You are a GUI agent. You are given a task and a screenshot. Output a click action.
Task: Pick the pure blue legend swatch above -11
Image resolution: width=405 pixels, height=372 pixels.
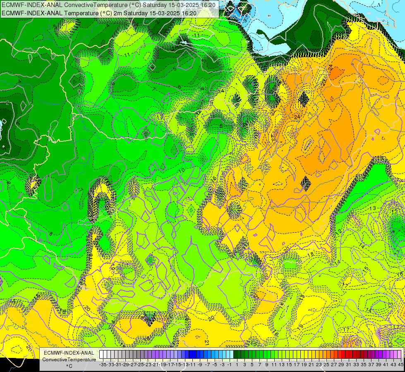pyautogui.click(x=194, y=354)
